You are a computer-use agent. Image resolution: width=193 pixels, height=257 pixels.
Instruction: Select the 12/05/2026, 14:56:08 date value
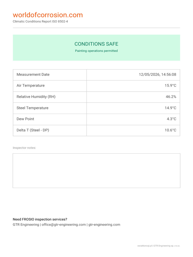point(157,75)
